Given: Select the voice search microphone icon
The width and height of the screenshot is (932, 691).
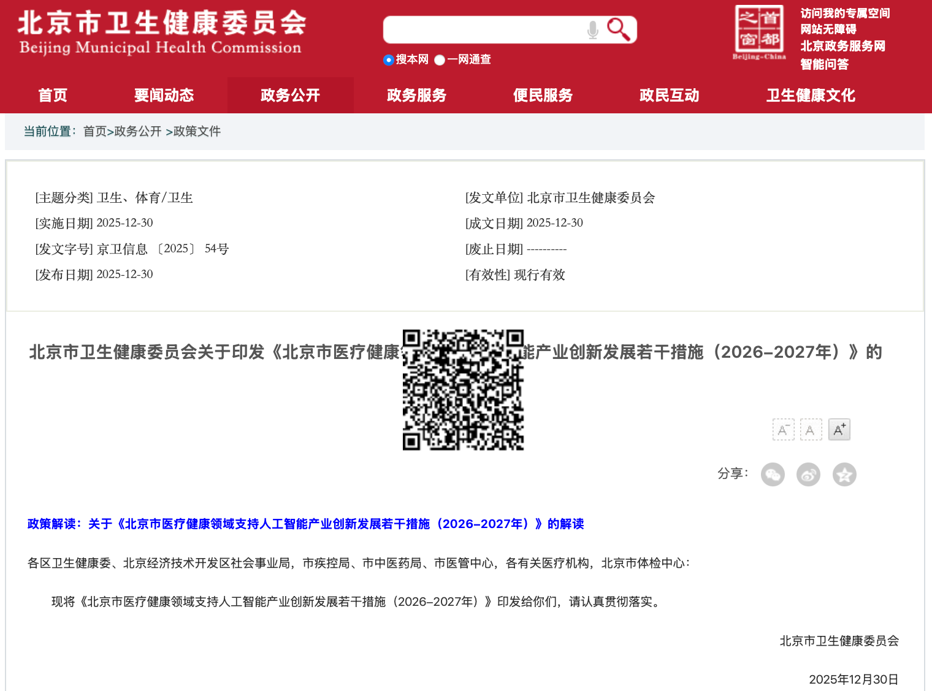Looking at the screenshot, I should point(592,29).
